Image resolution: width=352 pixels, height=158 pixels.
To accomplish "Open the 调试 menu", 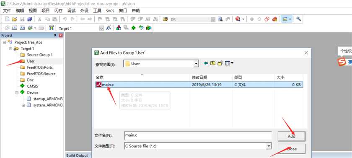I will (x=71, y=10).
